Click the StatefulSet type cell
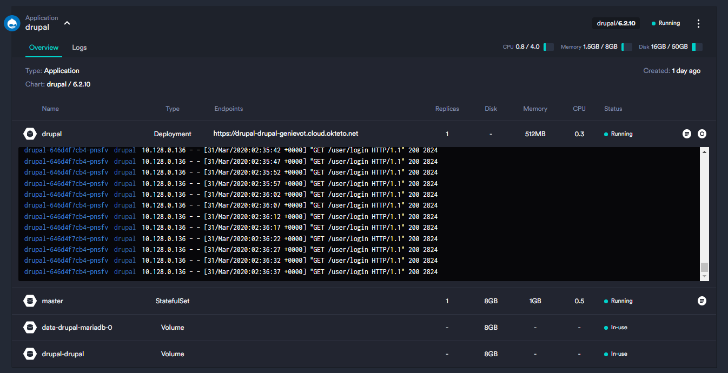Viewport: 728px width, 373px height. pos(173,301)
